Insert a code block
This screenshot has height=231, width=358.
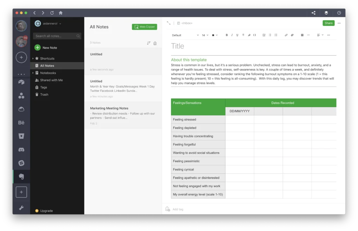[255, 35]
